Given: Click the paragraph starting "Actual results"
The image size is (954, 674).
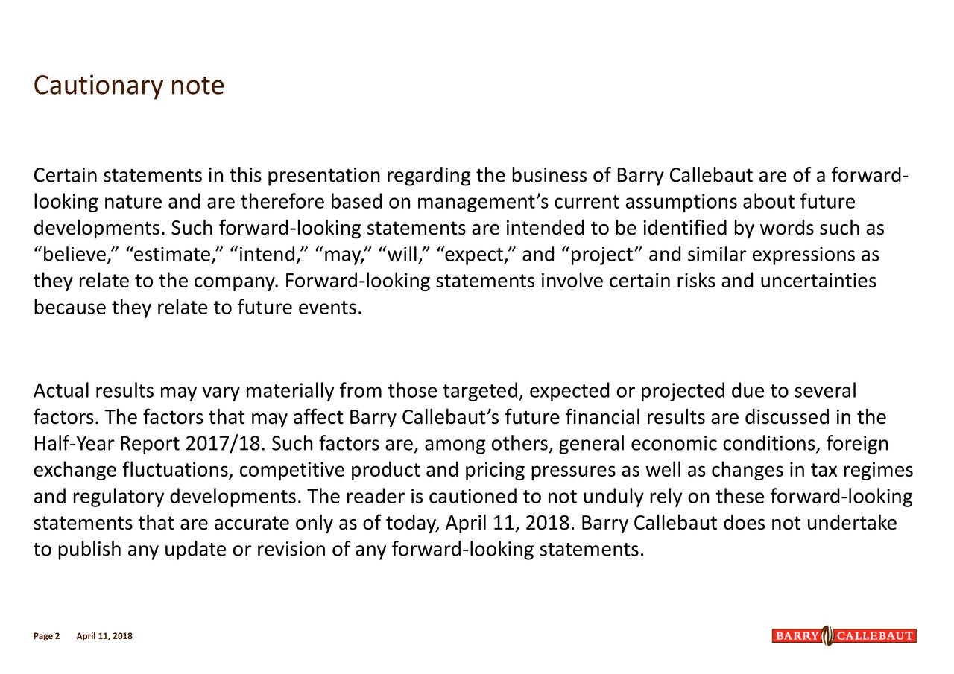Looking at the screenshot, I should click(473, 471).
